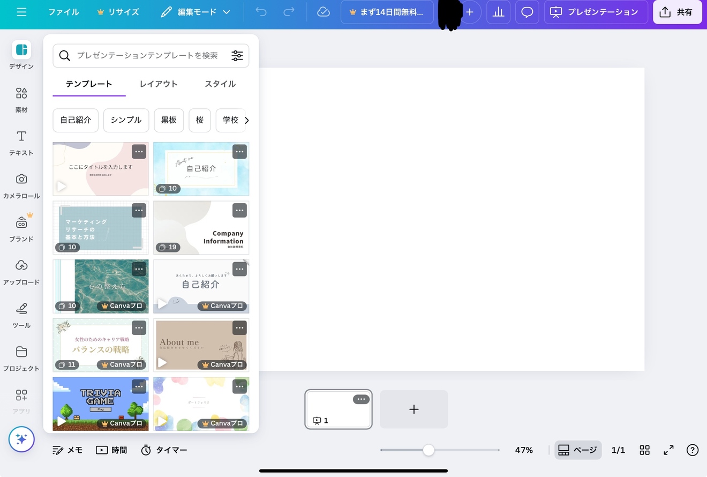The height and width of the screenshot is (477, 707).
Task: Click the magic sparkle assistant button
Action: [21, 439]
